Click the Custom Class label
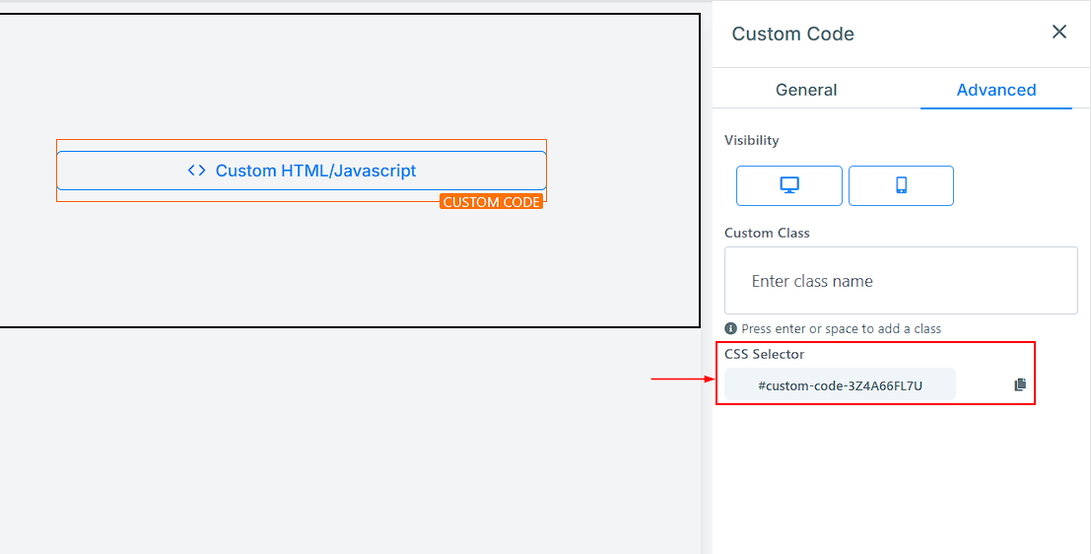This screenshot has height=554, width=1091. tap(767, 233)
